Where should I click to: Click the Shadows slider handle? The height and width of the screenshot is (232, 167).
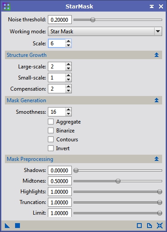click(76, 170)
